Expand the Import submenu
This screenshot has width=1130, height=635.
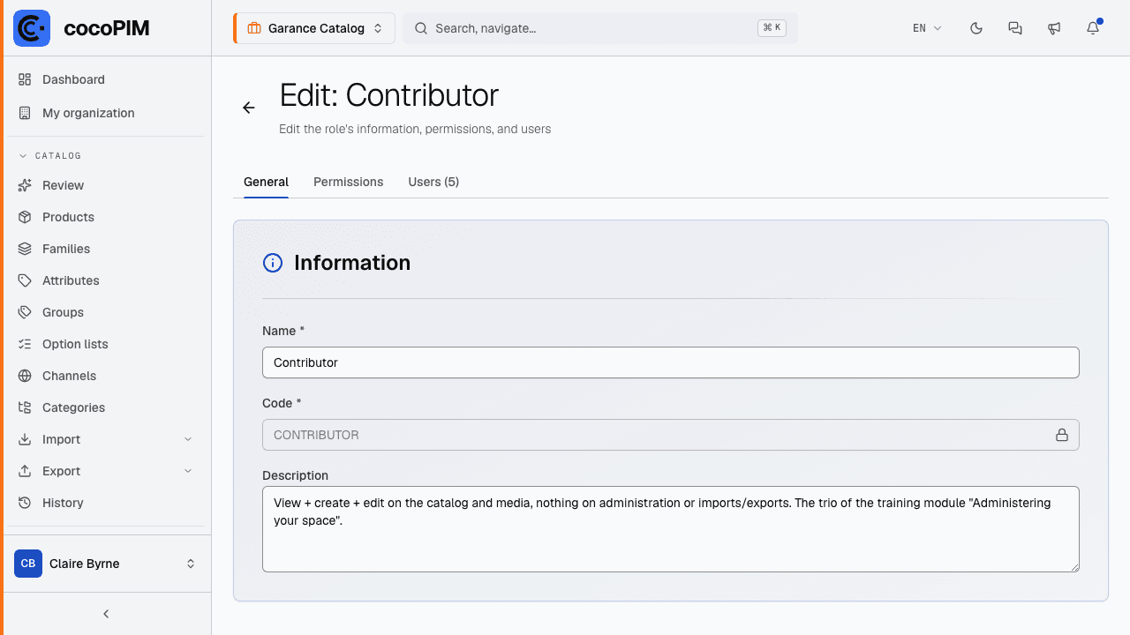click(x=106, y=439)
